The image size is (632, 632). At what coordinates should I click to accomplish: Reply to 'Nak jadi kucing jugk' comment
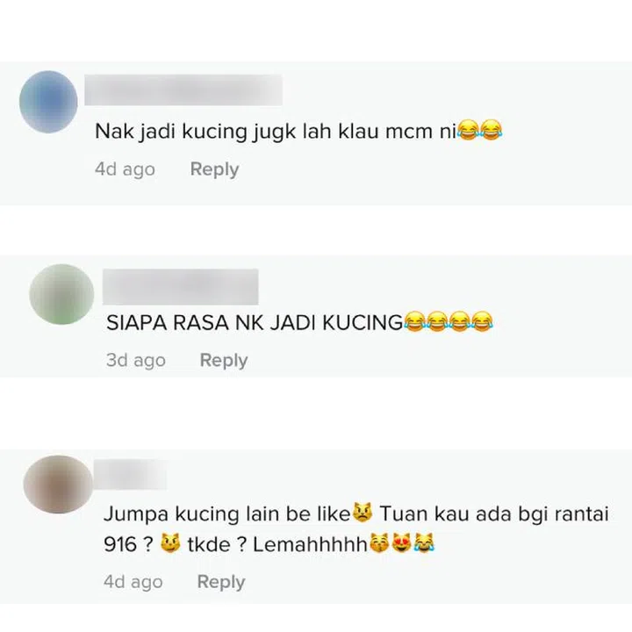point(214,169)
